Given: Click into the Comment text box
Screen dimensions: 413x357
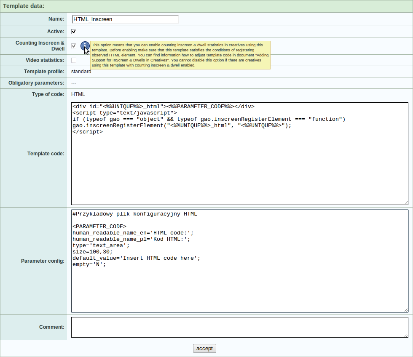Looking at the screenshot, I should click(240, 327).
